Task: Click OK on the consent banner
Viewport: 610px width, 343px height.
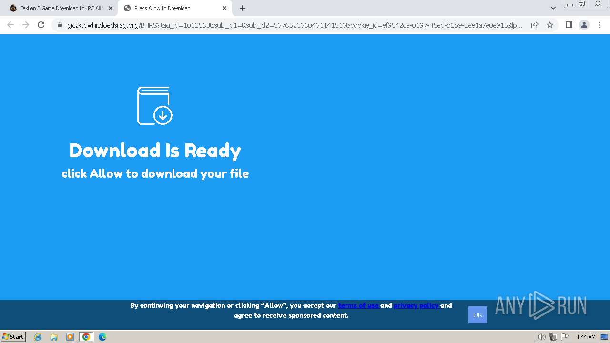Action: [x=478, y=315]
